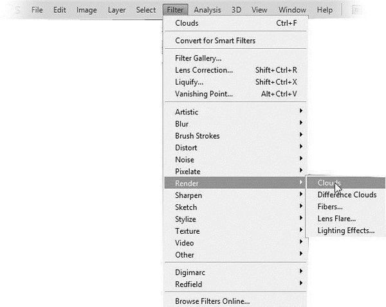Open Filter Gallery from the menu
This screenshot has height=307, width=386.
click(198, 58)
